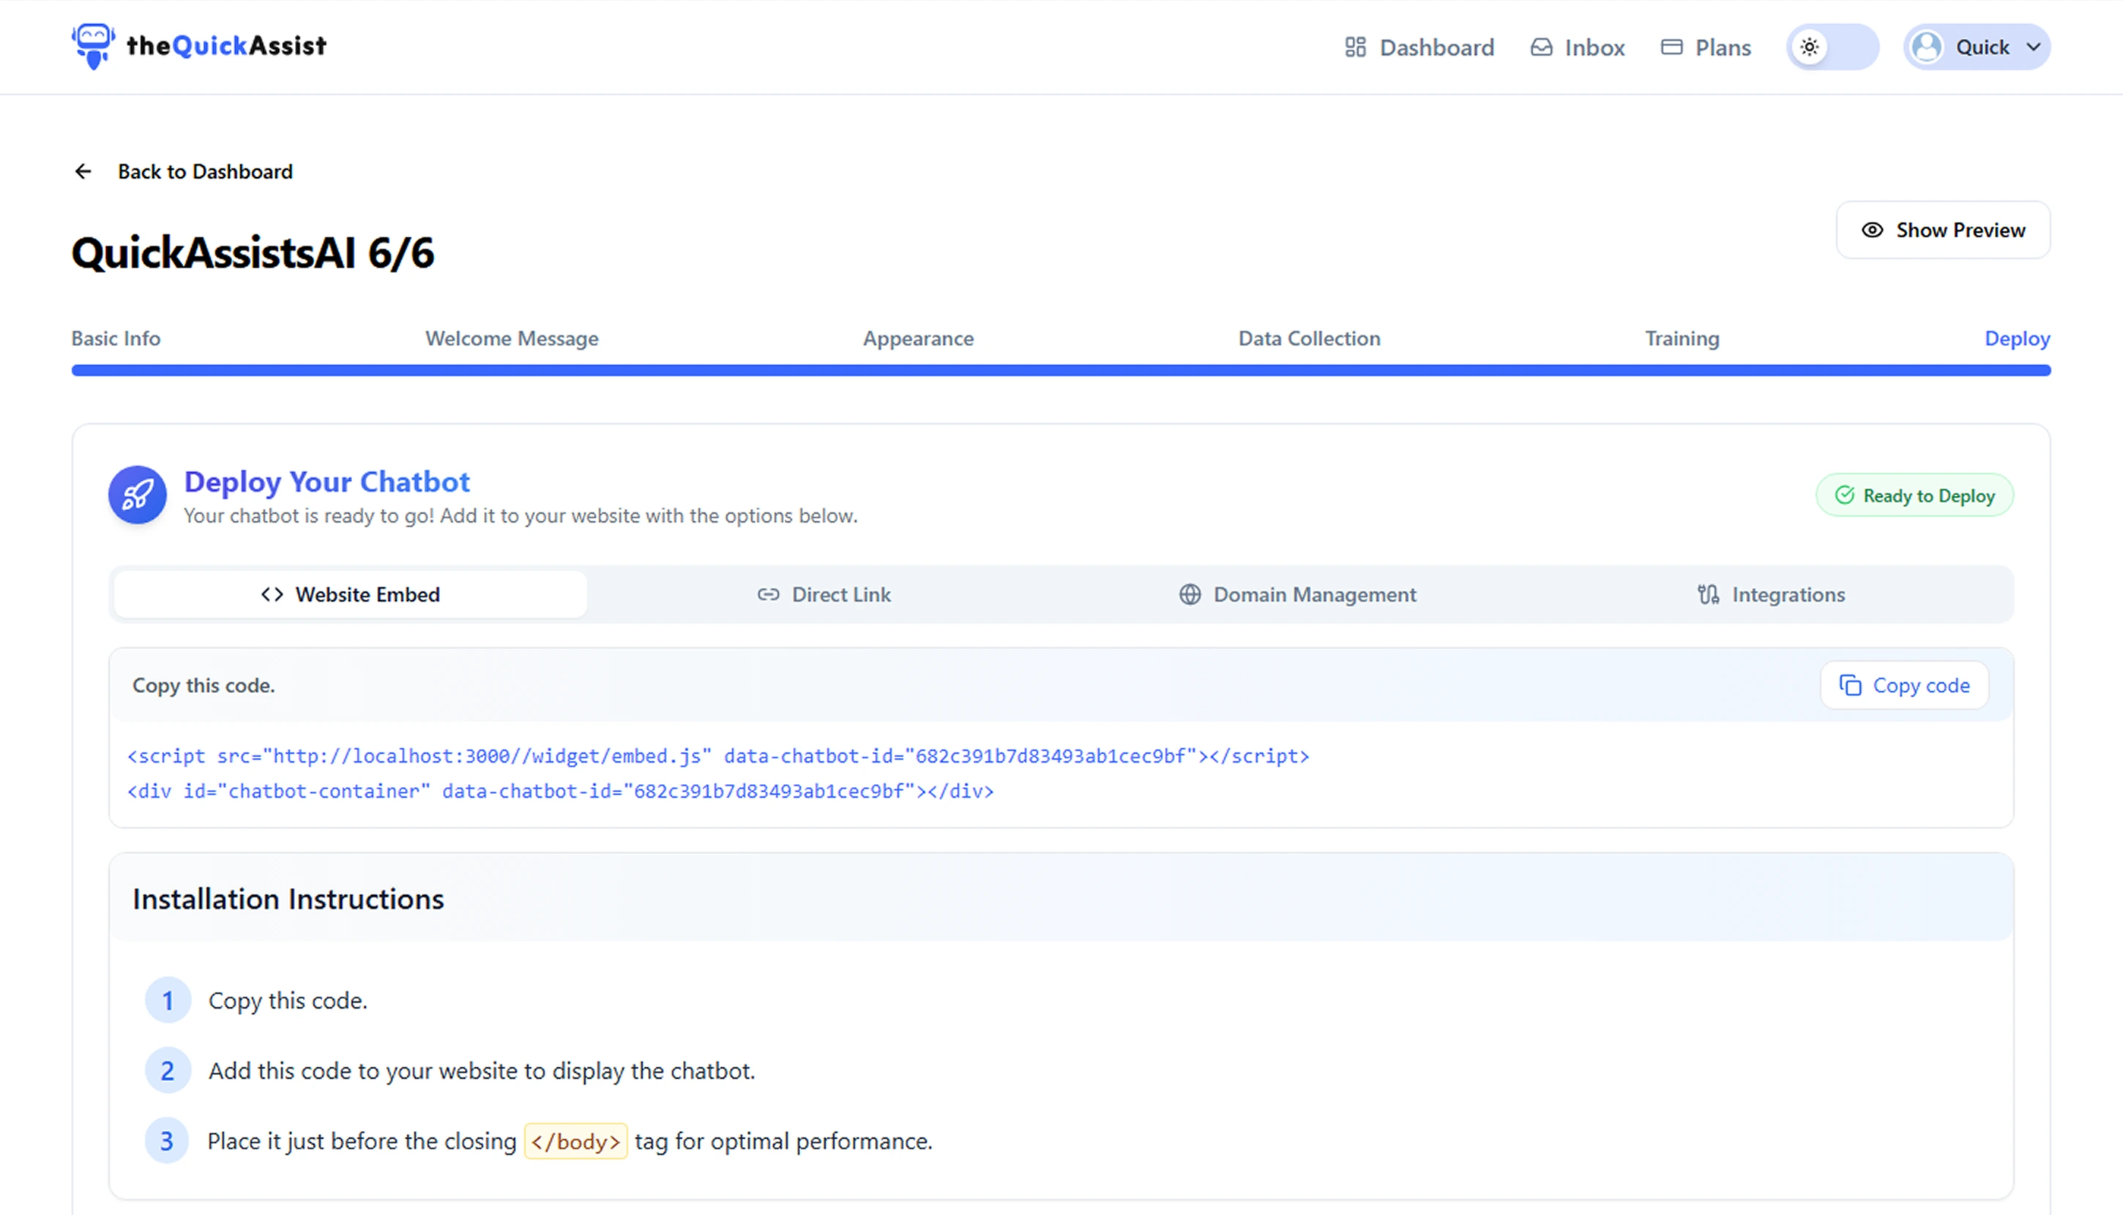Click the rocket icon beside Deploy Your Chatbot

[138, 495]
